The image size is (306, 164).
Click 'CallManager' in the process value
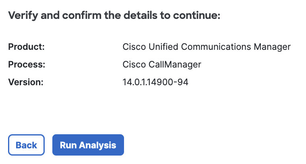pyautogui.click(x=173, y=64)
